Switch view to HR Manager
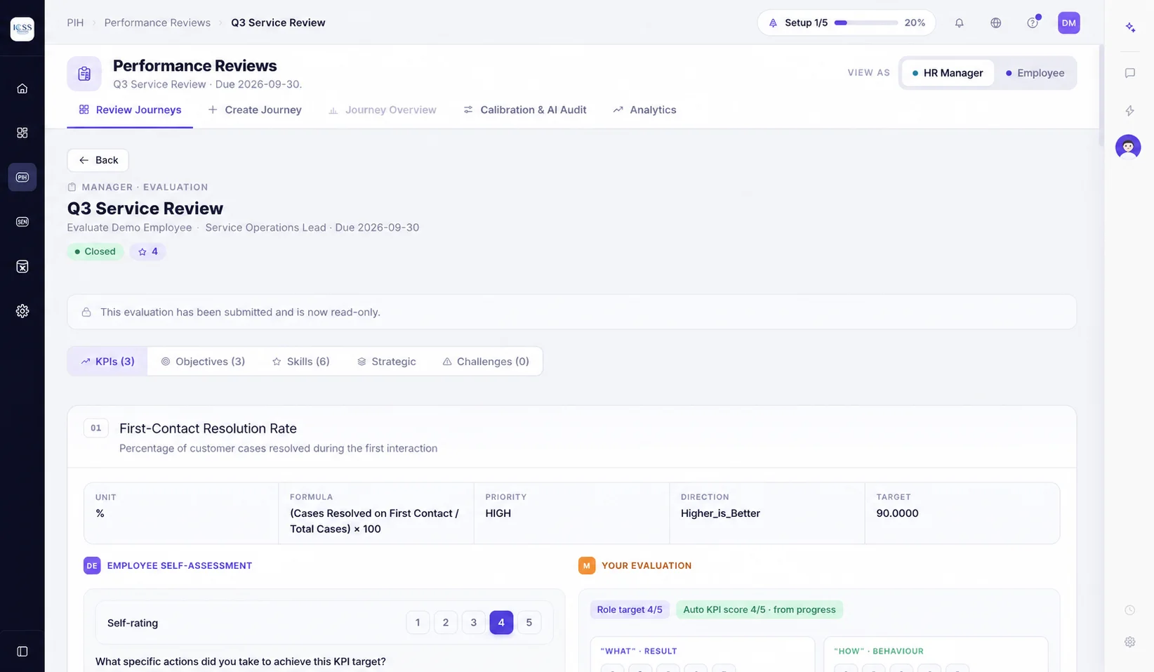Image resolution: width=1154 pixels, height=672 pixels. tap(947, 73)
